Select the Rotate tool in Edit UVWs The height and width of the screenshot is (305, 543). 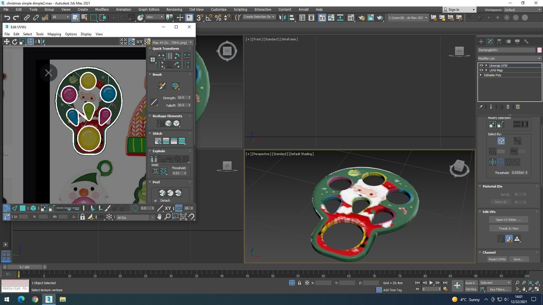tap(14, 42)
